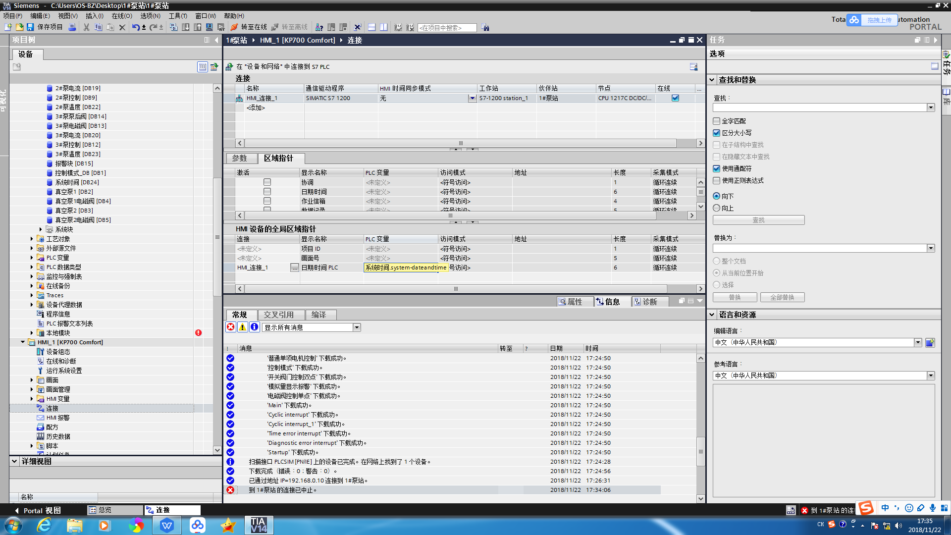The image size is (951, 535).
Task: Switch to the 参数 tab
Action: pyautogui.click(x=240, y=158)
